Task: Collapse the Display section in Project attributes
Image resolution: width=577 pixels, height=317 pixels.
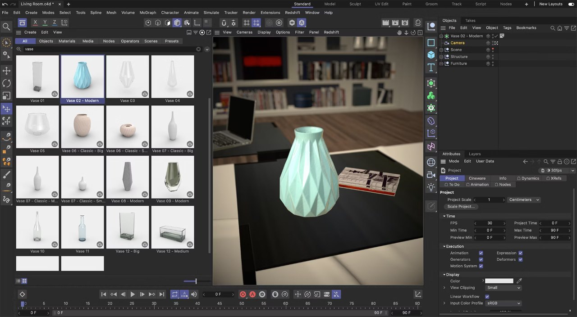Action: pos(444,274)
